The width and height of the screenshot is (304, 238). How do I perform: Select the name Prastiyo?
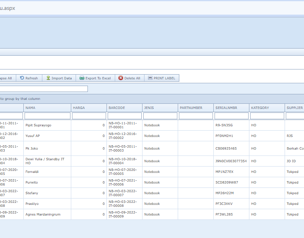[x=32, y=204]
